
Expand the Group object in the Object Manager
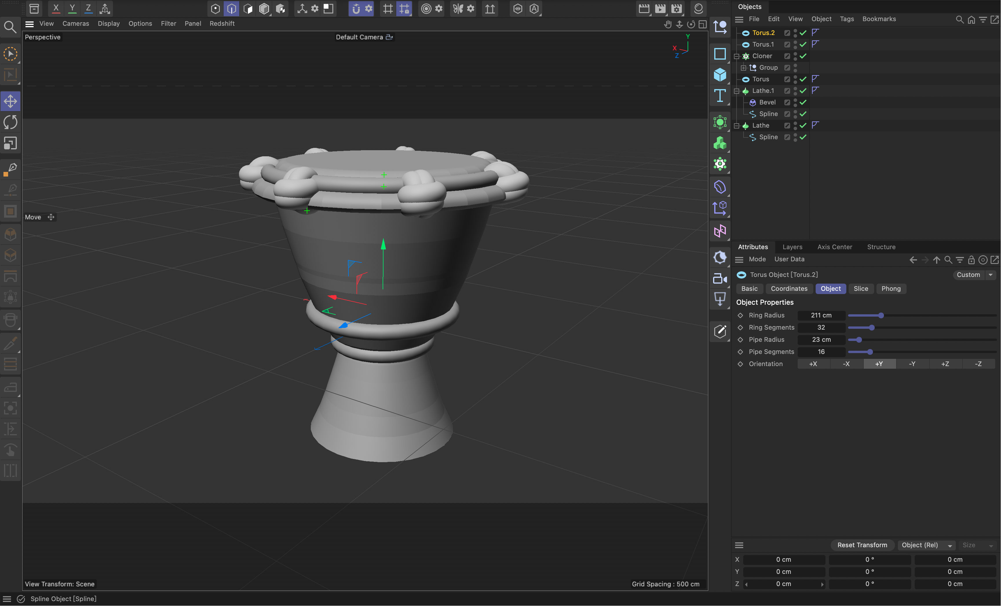744,67
